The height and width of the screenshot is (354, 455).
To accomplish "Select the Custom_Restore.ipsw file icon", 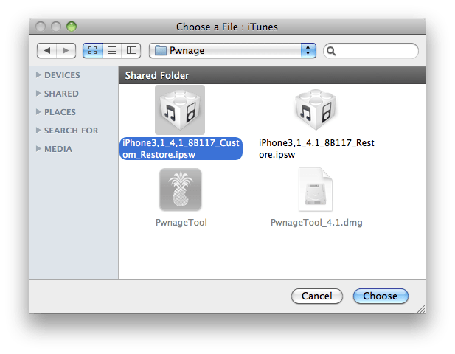I will [180, 110].
